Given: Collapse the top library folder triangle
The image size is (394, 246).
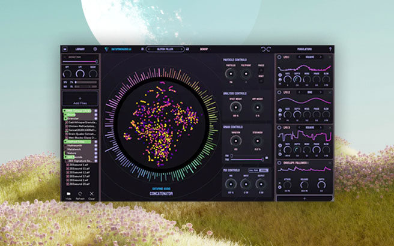Looking at the screenshot, I should click(x=64, y=110).
